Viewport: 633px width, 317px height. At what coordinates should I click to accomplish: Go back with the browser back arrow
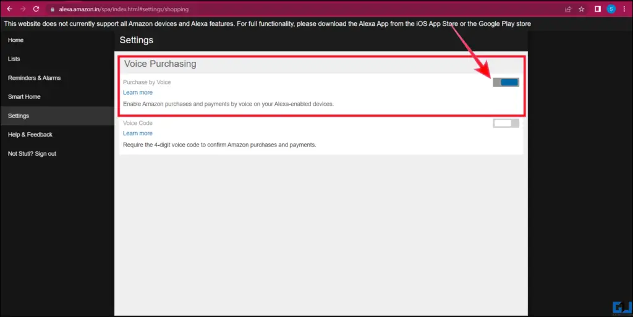(x=10, y=9)
